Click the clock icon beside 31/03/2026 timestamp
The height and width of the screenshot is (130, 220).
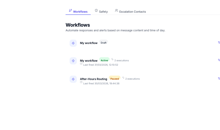click(81, 64)
